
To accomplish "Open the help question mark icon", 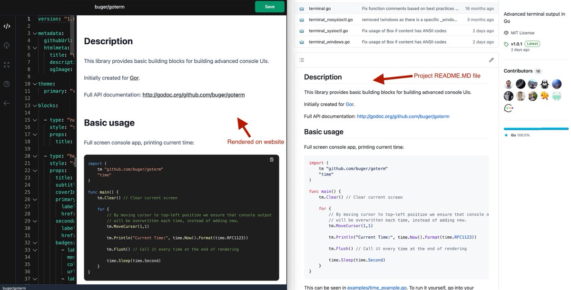I will click(7, 84).
